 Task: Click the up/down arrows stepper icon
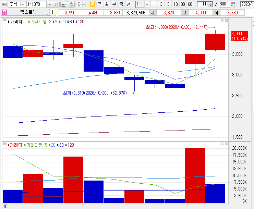[x=79, y=4]
